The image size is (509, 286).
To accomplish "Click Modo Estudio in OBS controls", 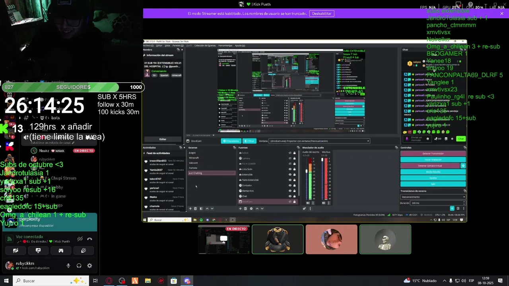I will click(433, 172).
